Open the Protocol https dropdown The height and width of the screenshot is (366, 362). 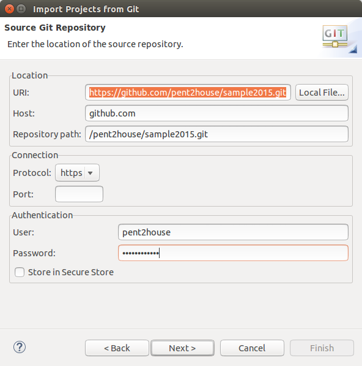pos(77,173)
